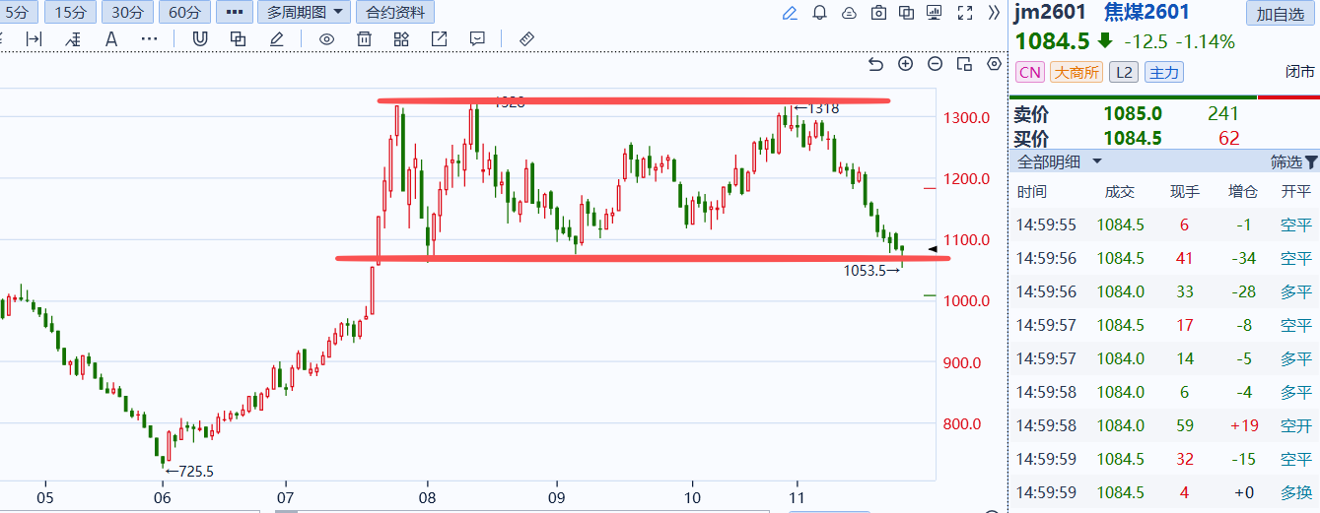Viewport: 1320px width, 513px height.
Task: Take a chart screenshot with camera icon
Action: (878, 13)
